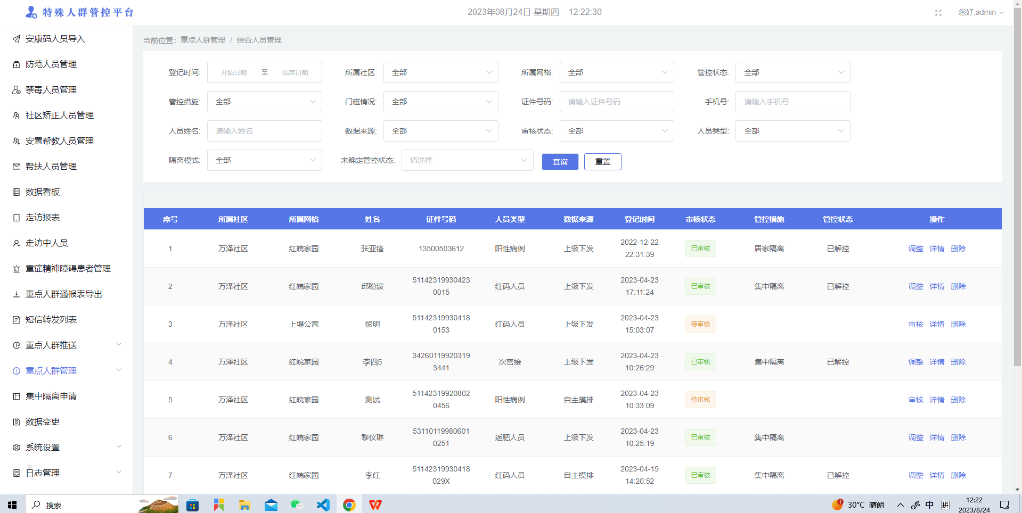
Task: Click the 走访中人员 person icon
Action: pos(17,243)
